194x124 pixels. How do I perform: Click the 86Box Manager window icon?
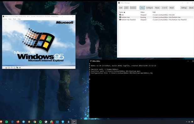point(119,3)
